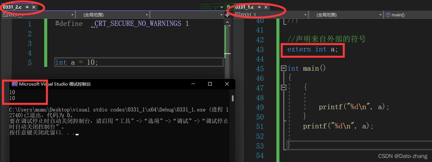Collapse the int main() function block
432x162 pixels.
click(x=283, y=68)
